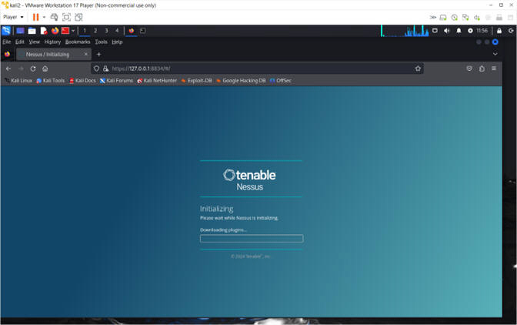Screen dimensions: 517x325
Task: Open Firefox hamburger application menu
Action: (494, 69)
